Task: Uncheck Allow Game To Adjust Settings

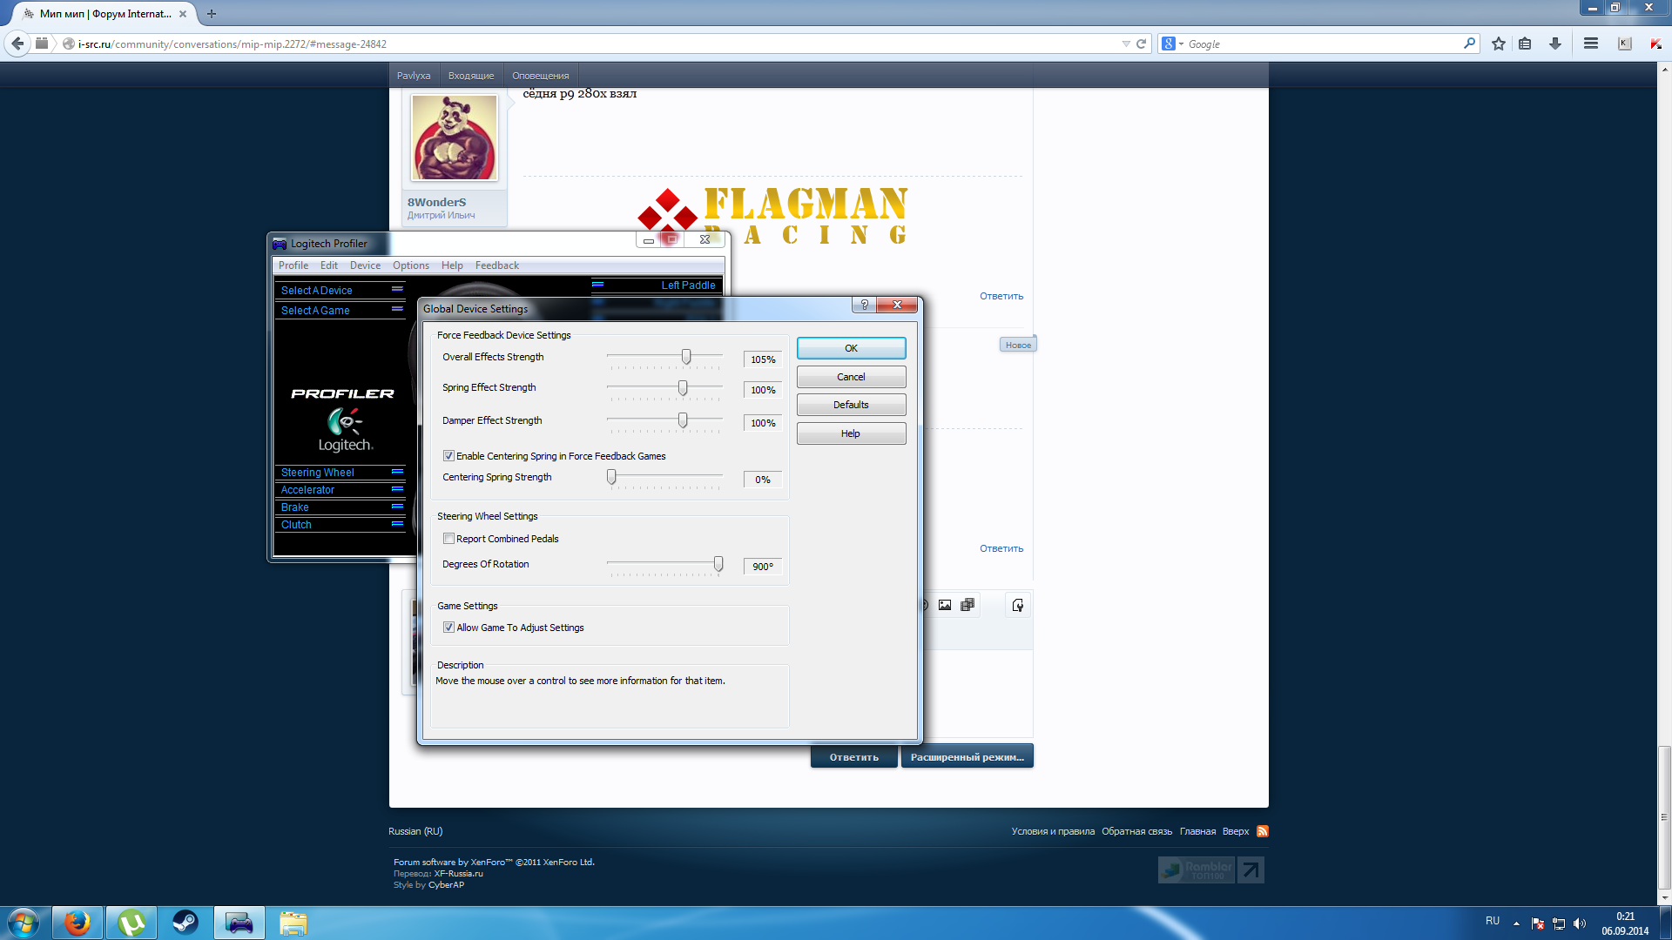Action: [x=448, y=628]
